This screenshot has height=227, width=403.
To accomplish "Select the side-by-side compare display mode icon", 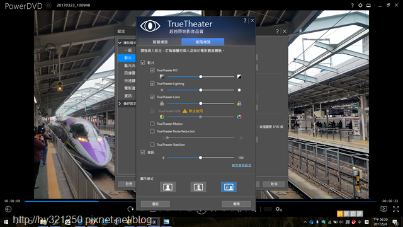I will (x=229, y=187).
